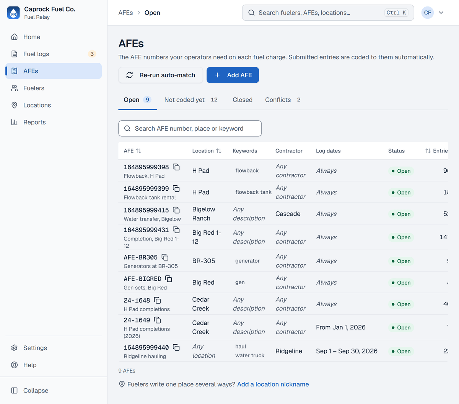Click the 'generator' keyword chip
Viewport: 459px width, 404px height.
pyautogui.click(x=247, y=261)
